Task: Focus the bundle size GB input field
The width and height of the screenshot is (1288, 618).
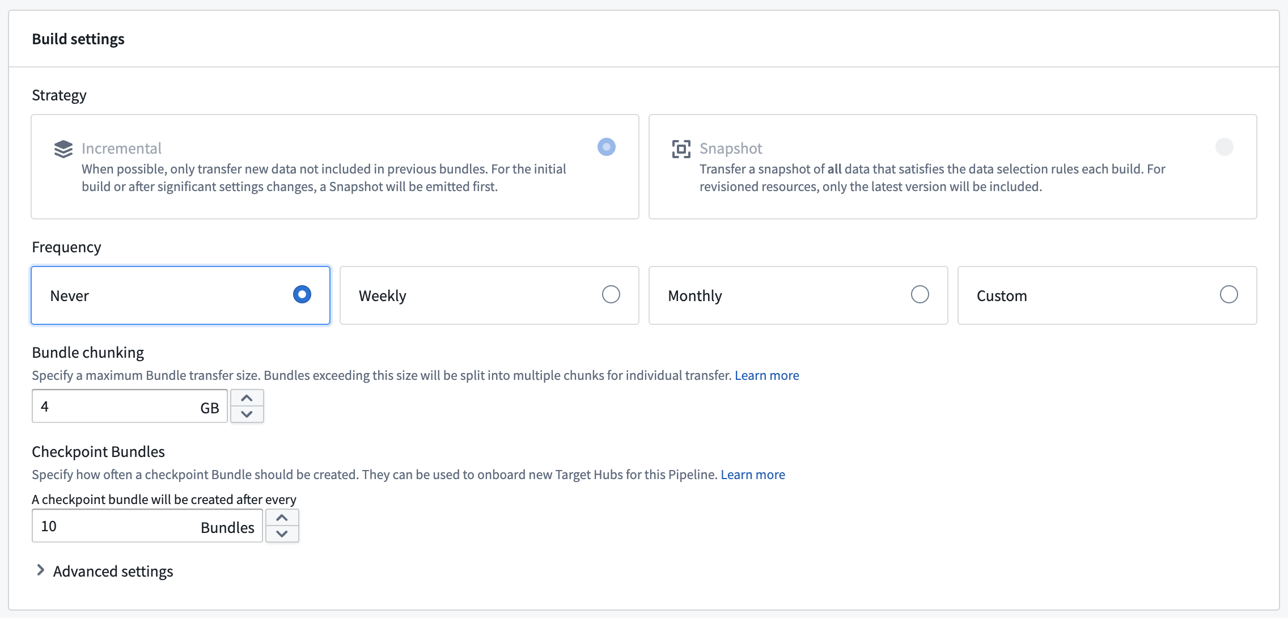Action: (x=129, y=406)
